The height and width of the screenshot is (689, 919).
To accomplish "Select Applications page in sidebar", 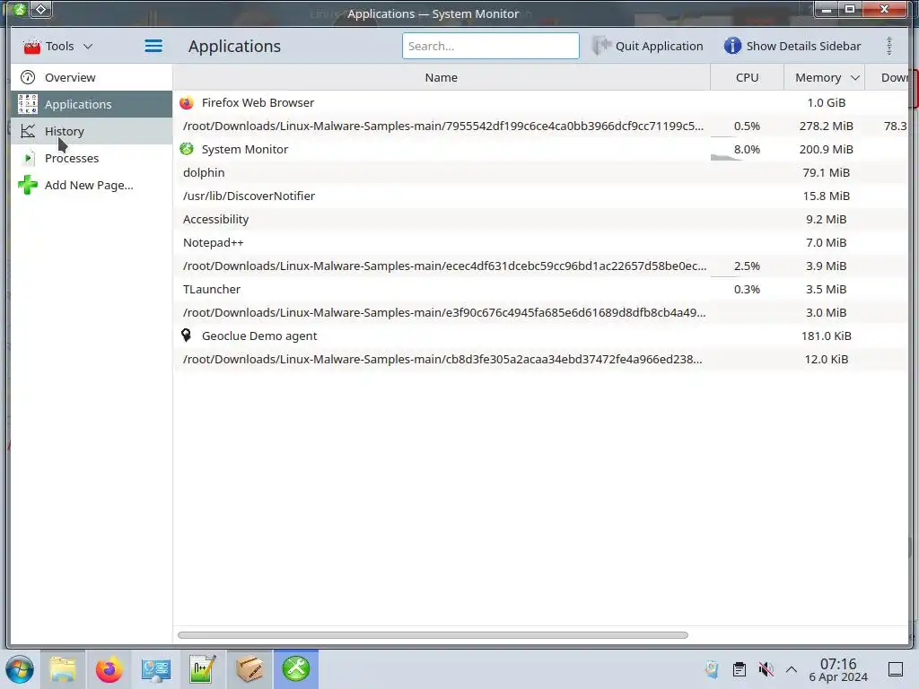I will point(92,104).
